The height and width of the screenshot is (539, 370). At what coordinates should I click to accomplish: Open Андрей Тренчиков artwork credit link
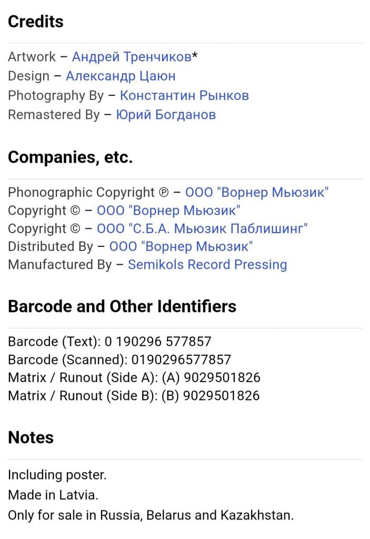pyautogui.click(x=132, y=57)
